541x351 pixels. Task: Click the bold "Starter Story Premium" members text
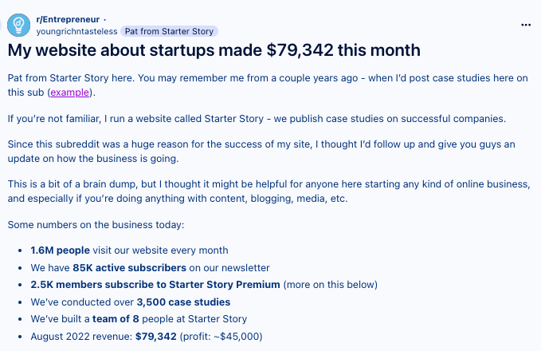[155, 285]
